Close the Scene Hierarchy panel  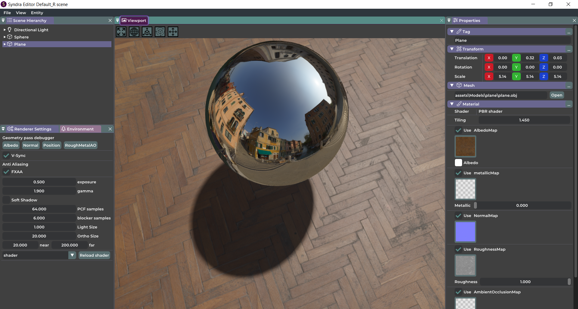coord(110,20)
